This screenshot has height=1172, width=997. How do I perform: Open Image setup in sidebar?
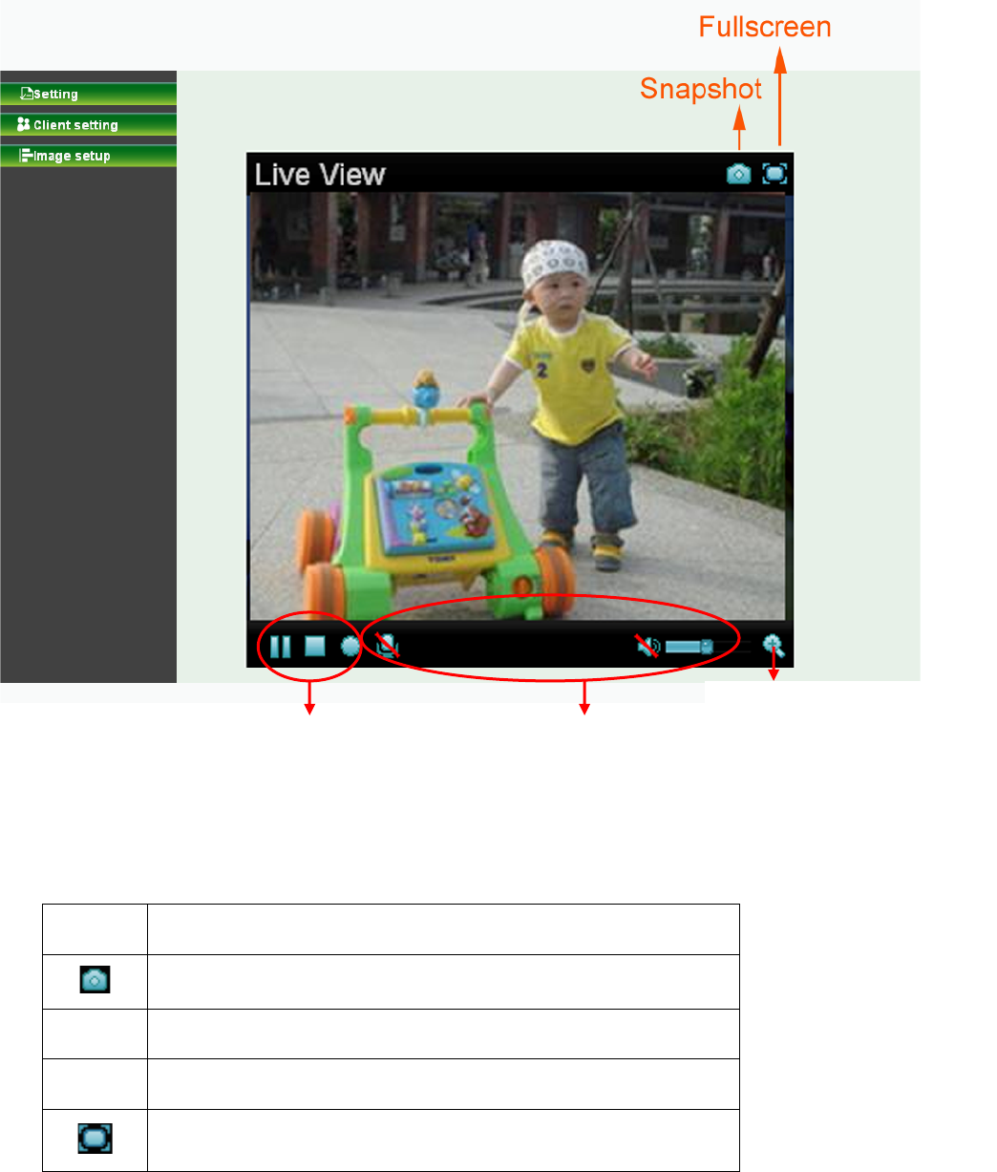[88, 155]
